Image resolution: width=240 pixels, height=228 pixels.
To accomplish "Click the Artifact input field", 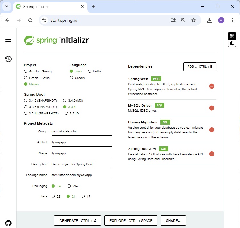I will click(x=82, y=142).
